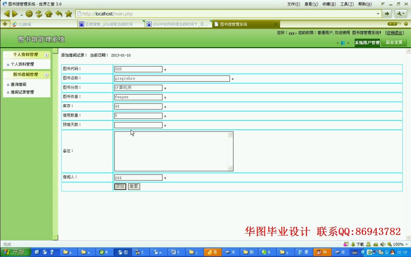
Task: Refresh the page with the reload icon
Action: click(38, 13)
